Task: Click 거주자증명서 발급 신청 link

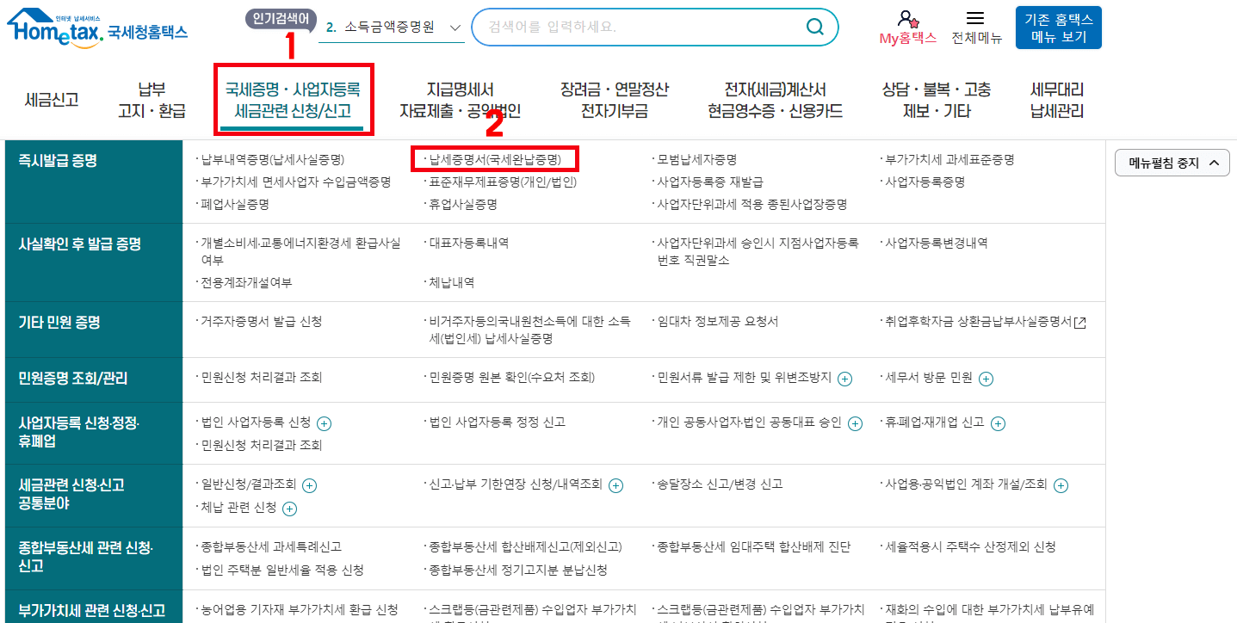Action: (261, 321)
